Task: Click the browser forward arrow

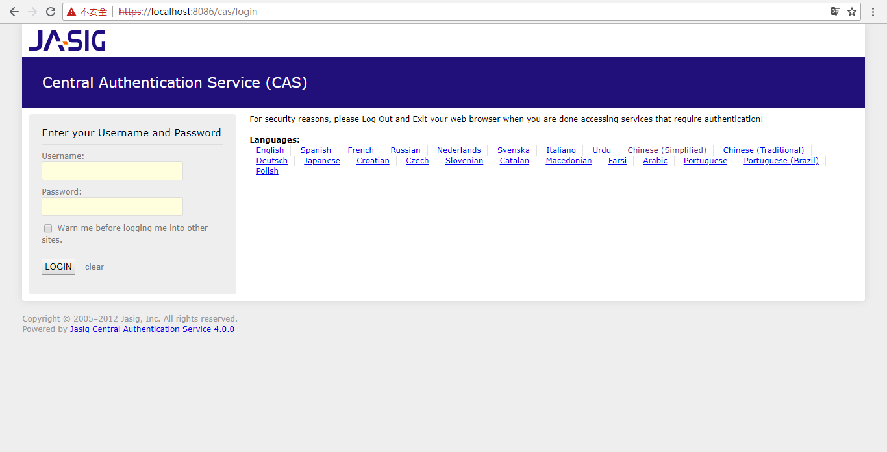Action: tap(32, 12)
